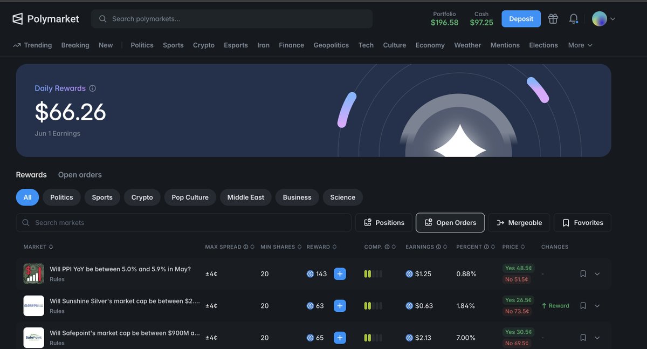Viewport: 647px width, 349px height.
Task: Bookmark the Sunshine Silver market
Action: pyautogui.click(x=583, y=306)
